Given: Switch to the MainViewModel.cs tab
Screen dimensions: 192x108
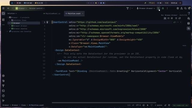Looking at the screenshot, I should (52, 13).
